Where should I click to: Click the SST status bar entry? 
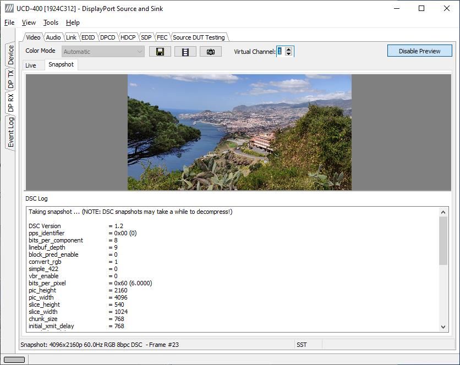pos(302,345)
